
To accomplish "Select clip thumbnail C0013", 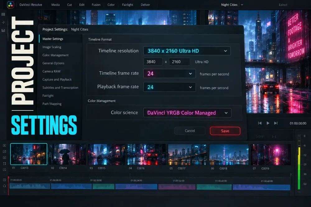I will (x=29, y=154).
